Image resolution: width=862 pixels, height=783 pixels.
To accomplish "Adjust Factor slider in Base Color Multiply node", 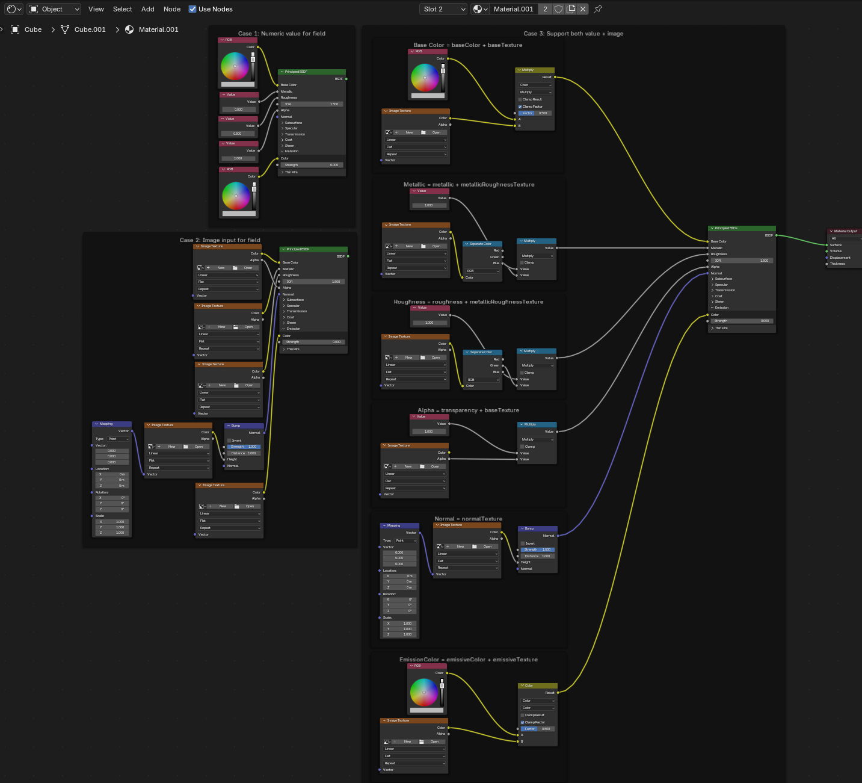I will [x=535, y=113].
